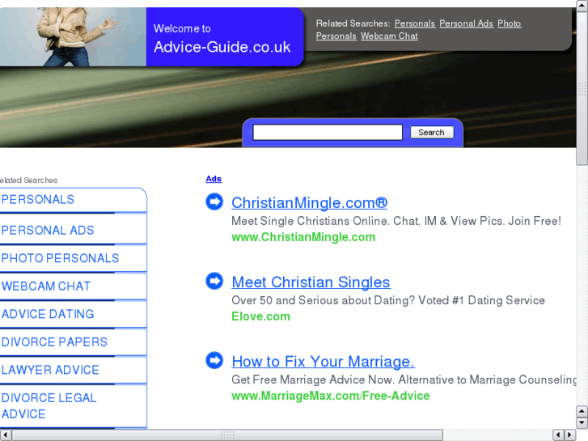Click the header photo of the jumping woman
Screen dimensions: 588x441
[x=73, y=36]
